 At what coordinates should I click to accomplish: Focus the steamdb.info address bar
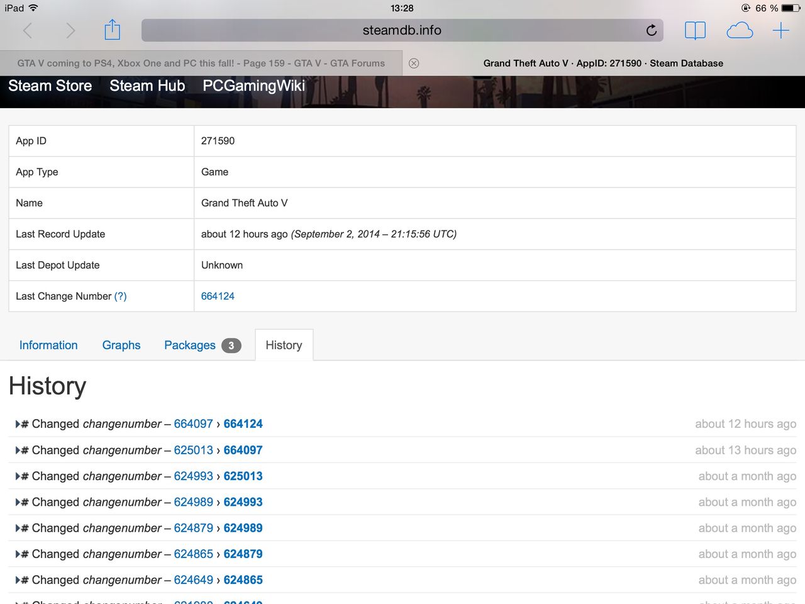(402, 30)
